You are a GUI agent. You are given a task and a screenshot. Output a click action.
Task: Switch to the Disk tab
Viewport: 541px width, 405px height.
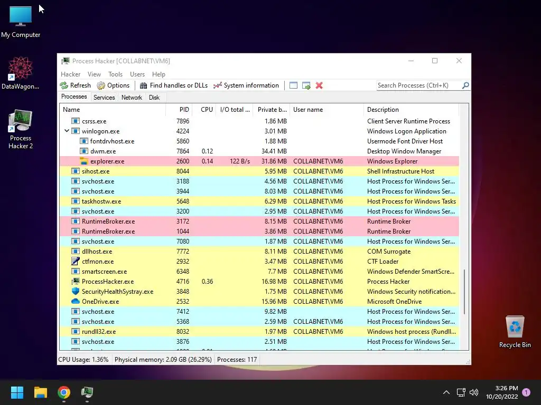click(x=154, y=98)
